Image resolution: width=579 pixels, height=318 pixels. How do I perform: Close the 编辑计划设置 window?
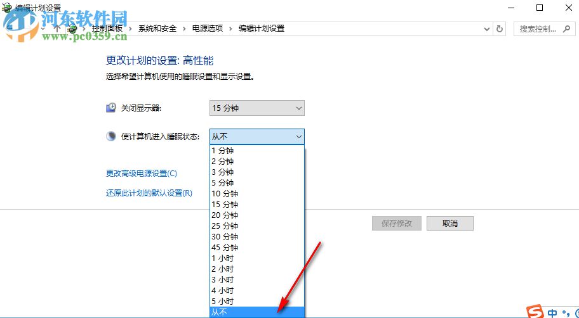[569, 8]
